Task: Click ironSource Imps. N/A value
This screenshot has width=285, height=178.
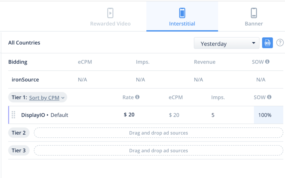Action: (141, 80)
